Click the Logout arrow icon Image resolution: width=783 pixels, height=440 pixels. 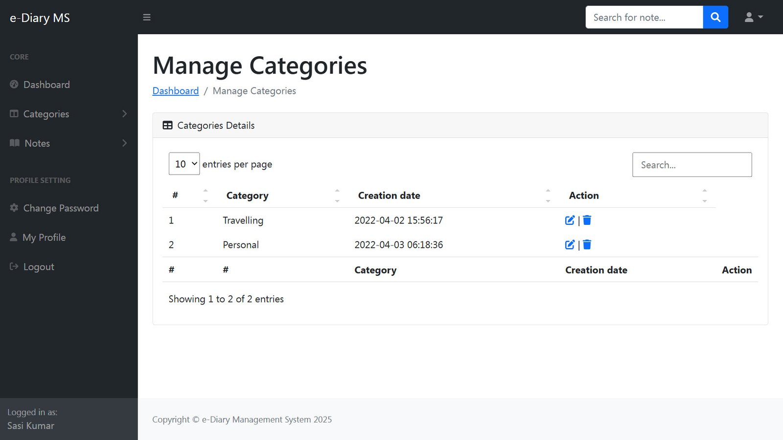(14, 266)
